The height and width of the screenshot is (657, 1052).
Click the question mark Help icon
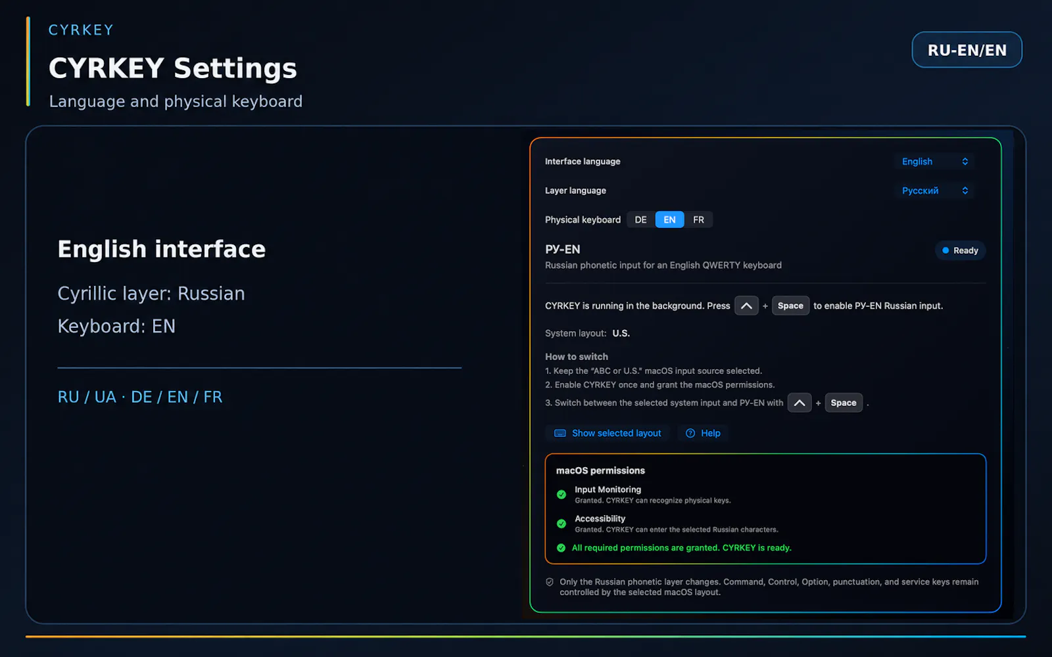pos(690,433)
